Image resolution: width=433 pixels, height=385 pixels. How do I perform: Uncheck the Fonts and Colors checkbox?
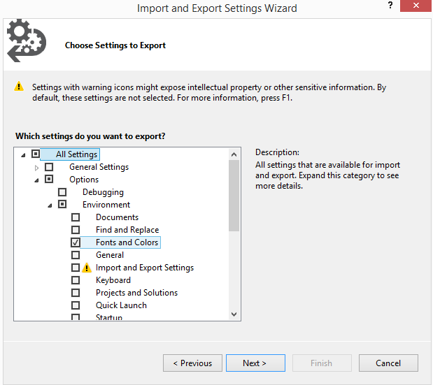point(76,242)
